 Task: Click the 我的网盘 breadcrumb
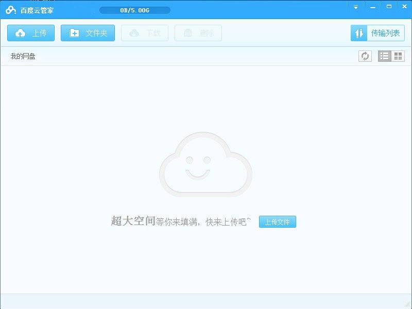(23, 56)
